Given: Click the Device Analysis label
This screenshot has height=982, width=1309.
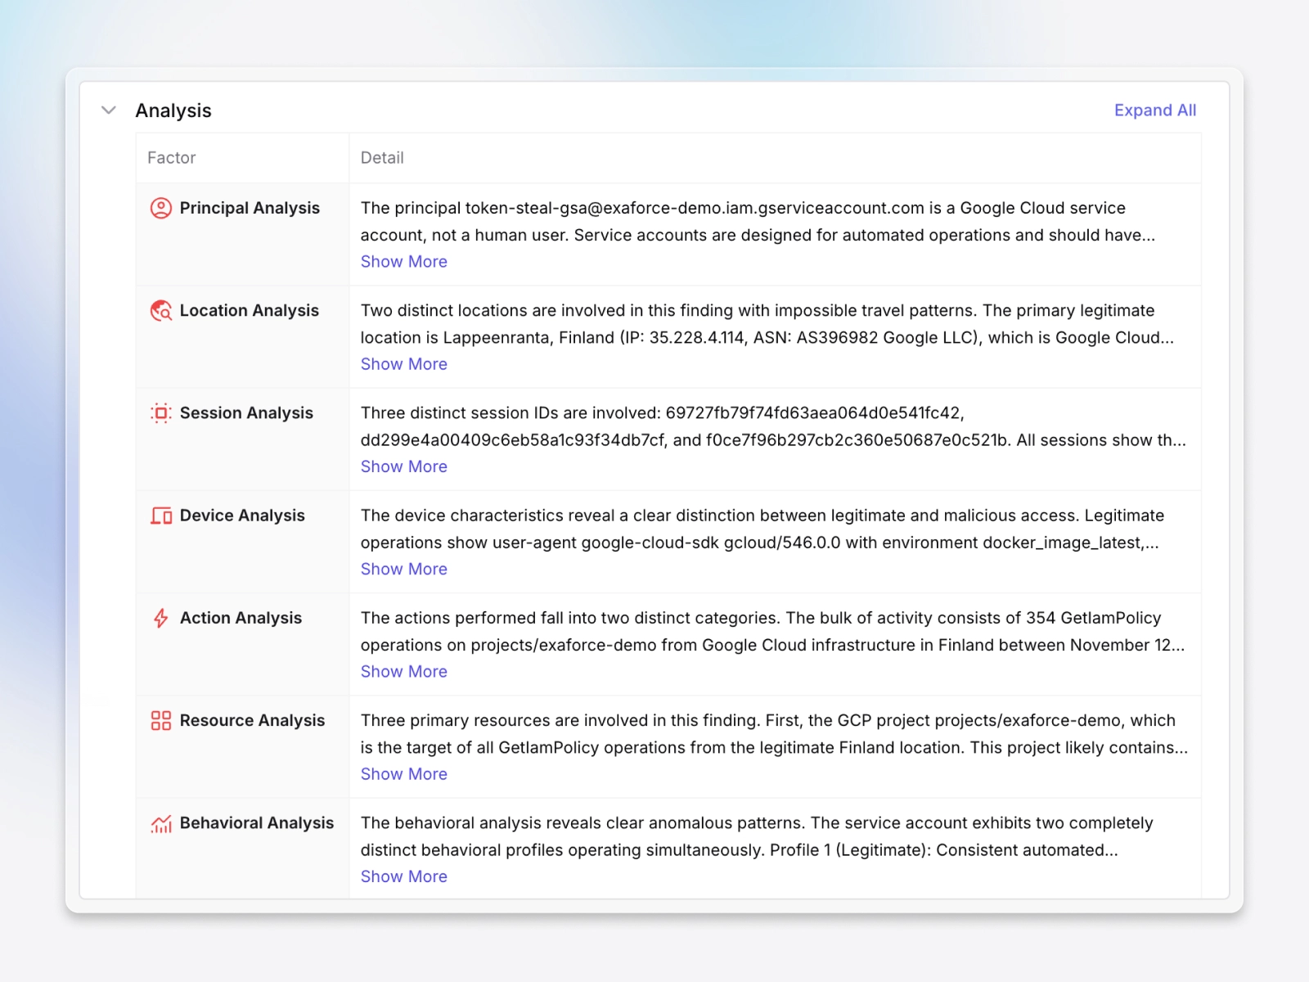Looking at the screenshot, I should pos(242,516).
